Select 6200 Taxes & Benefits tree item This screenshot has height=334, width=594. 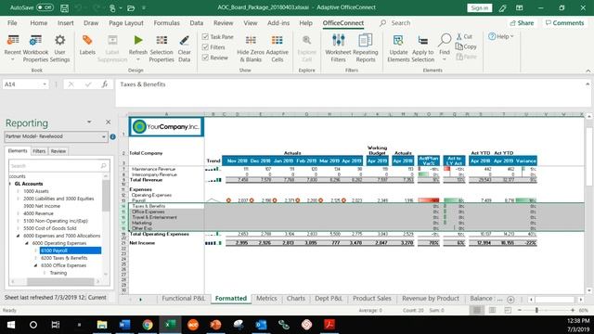tap(64, 258)
